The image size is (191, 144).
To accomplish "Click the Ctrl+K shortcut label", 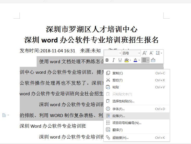I will point(160,138).
